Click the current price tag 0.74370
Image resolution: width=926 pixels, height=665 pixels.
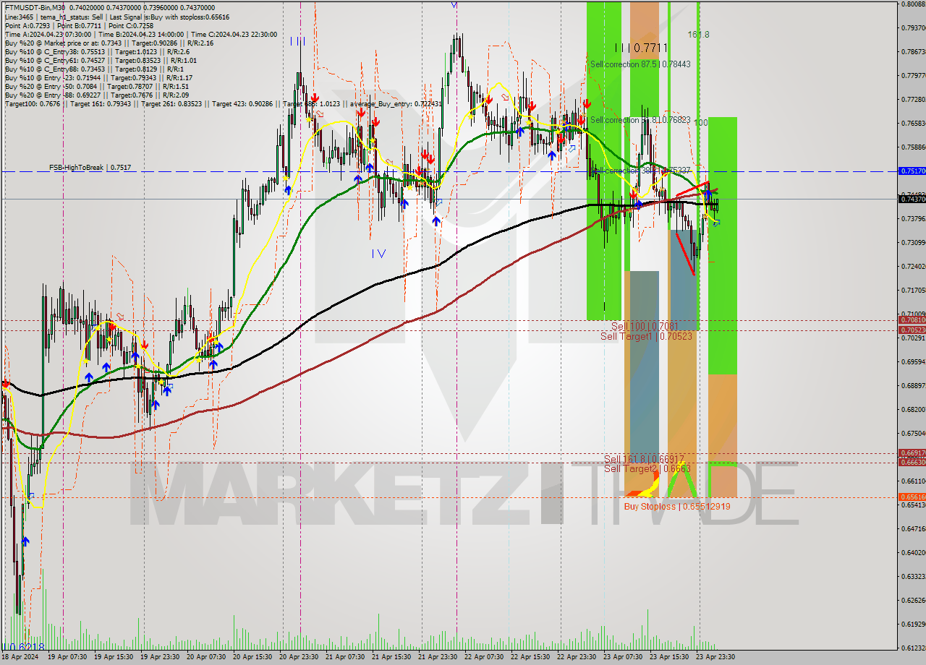point(912,199)
